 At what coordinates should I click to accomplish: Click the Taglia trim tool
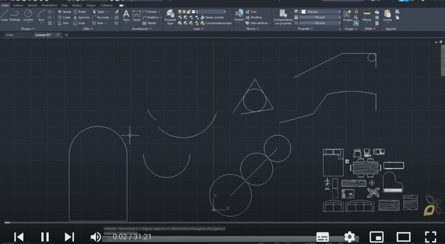pyautogui.click(x=99, y=12)
